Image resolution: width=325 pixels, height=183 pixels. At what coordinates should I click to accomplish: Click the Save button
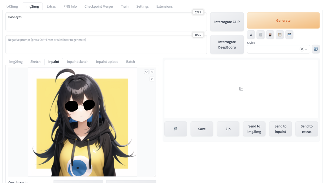pos(202,129)
